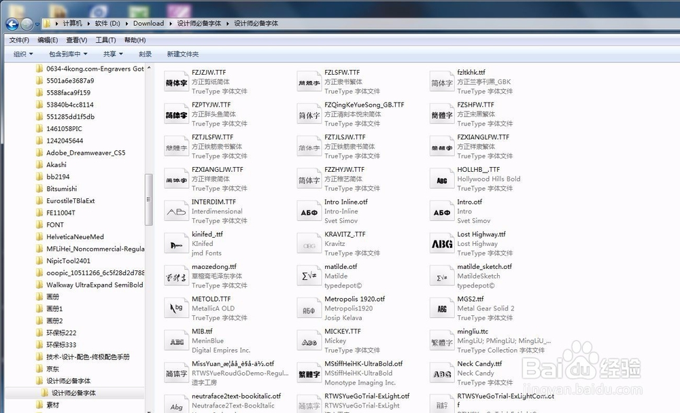Select the FZPTYJW.TTF font icon
680x413 pixels.
tap(176, 114)
